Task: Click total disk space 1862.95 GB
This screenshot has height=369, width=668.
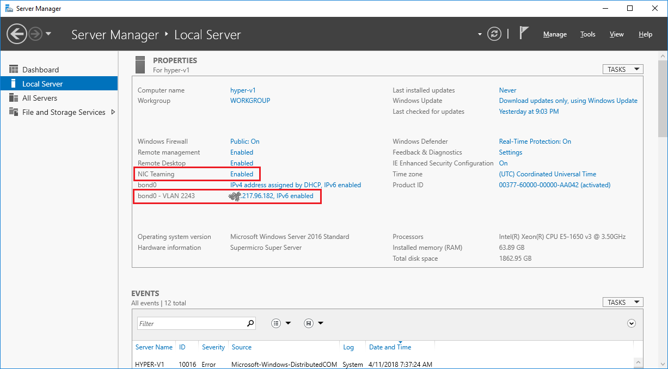Action: (515, 259)
